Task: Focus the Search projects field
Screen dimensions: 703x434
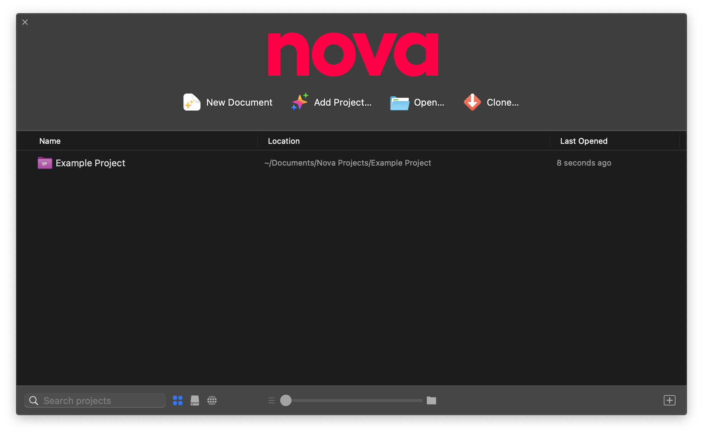Action: [x=95, y=400]
